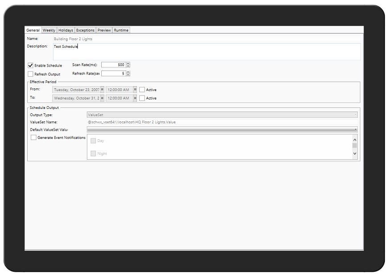Go to the Exceptions tab
This screenshot has height=274, width=388.
[x=85, y=30]
